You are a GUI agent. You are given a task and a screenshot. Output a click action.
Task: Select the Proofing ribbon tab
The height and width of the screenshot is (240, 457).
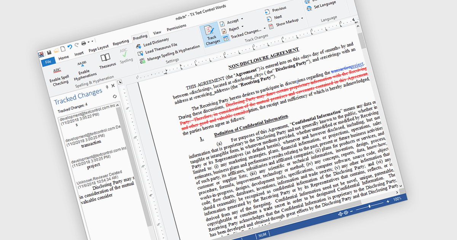[x=140, y=37]
